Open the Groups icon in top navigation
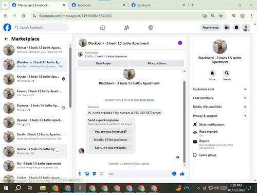 coord(151,27)
